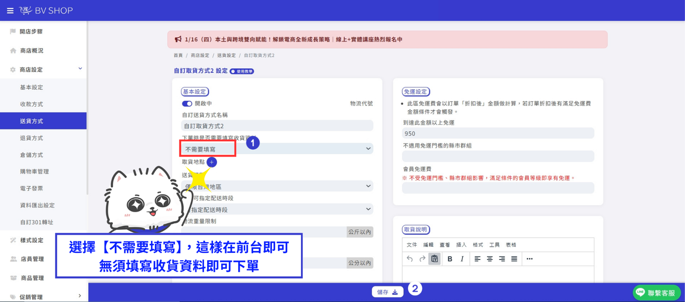The image size is (685, 302).
Task: Toggle the 開啟中 switch
Action: coord(187,103)
